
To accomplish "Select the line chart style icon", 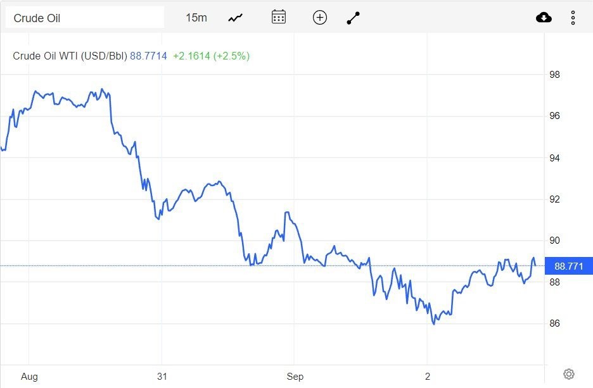I will click(x=235, y=17).
